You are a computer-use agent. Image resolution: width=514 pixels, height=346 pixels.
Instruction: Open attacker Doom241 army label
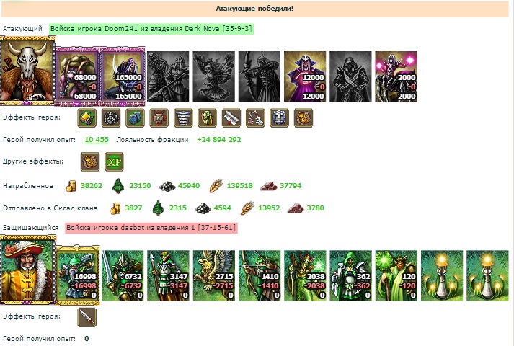(x=151, y=29)
